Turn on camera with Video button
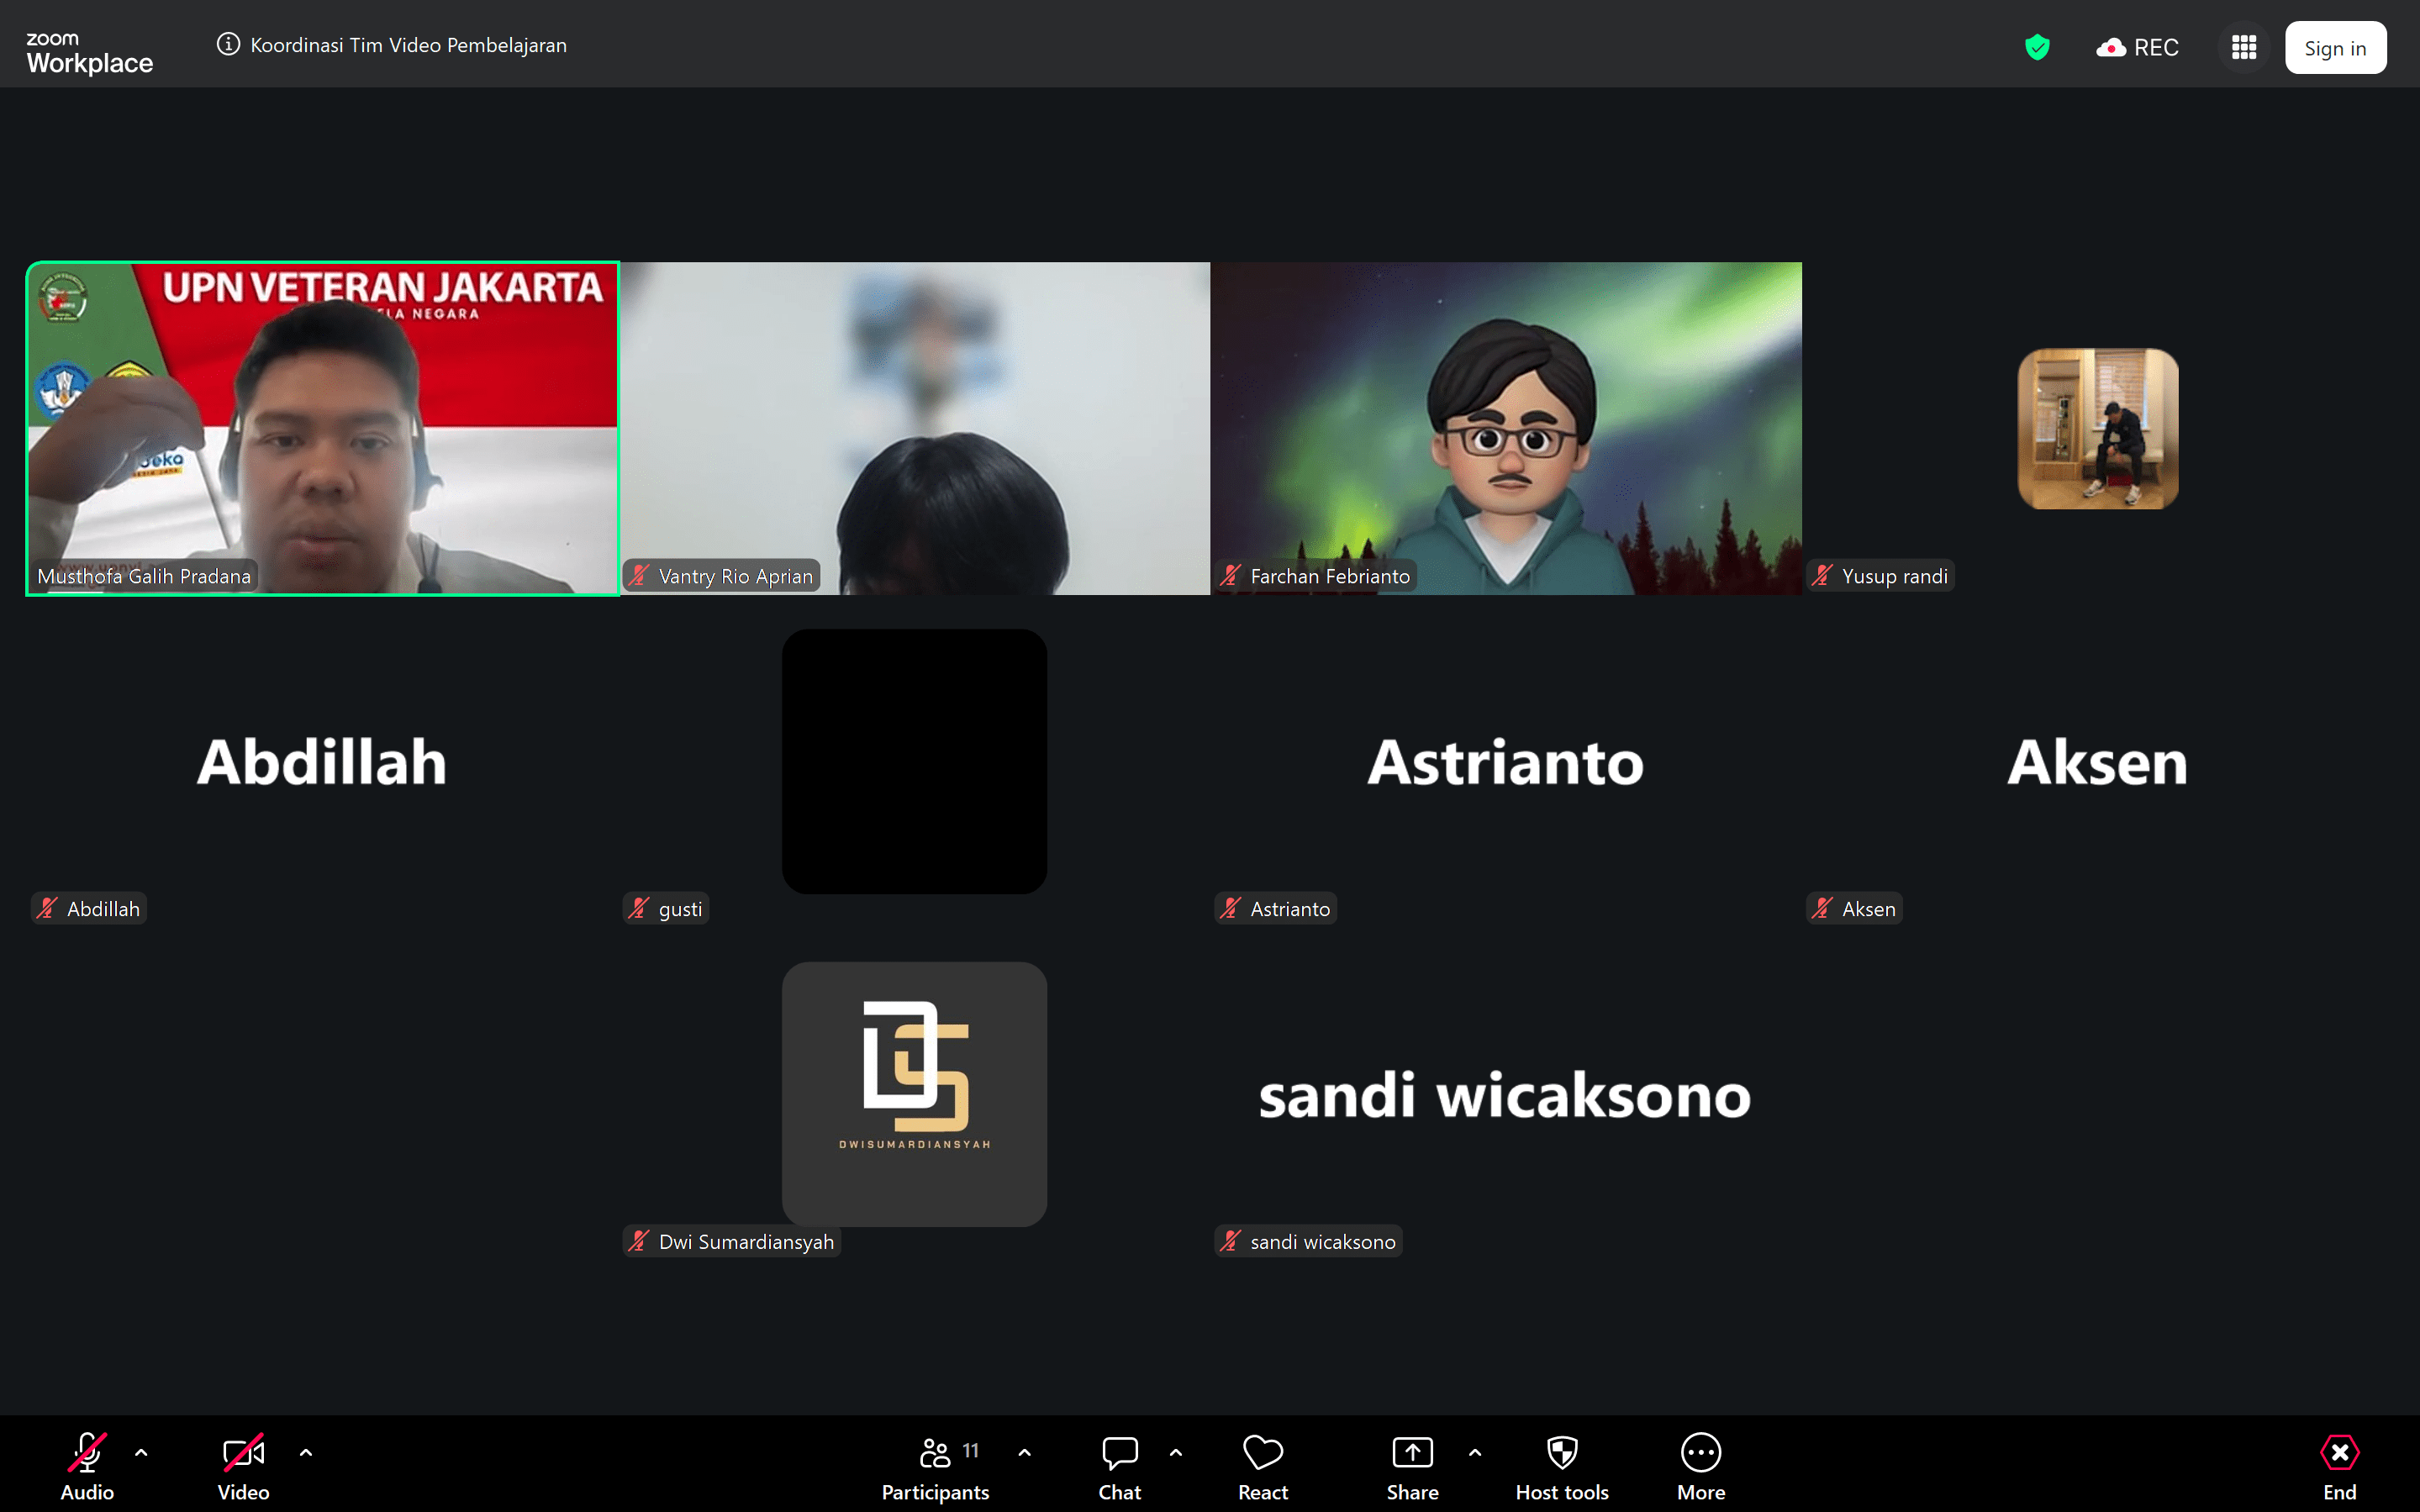The image size is (2420, 1512). [x=243, y=1466]
